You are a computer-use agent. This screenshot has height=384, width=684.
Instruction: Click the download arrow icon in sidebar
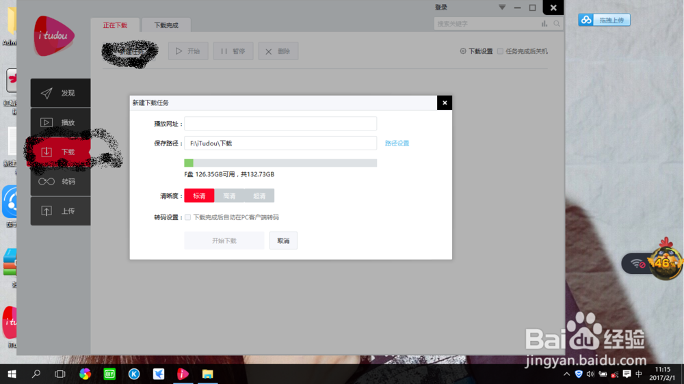coord(47,152)
